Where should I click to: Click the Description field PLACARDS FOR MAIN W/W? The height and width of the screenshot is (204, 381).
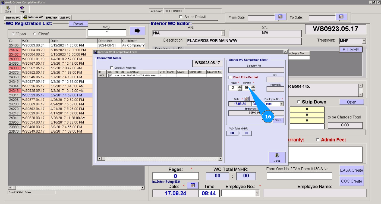(244, 41)
